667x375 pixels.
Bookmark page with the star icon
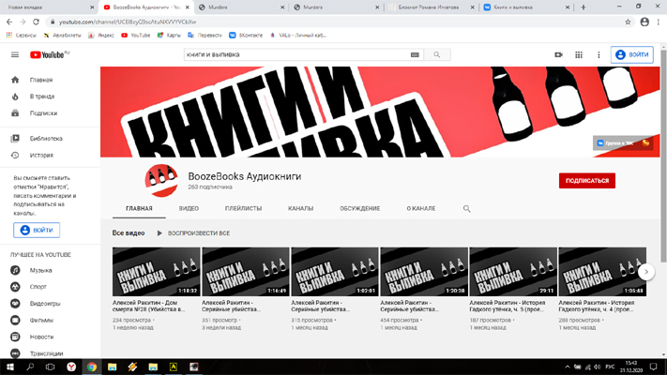pos(628,22)
